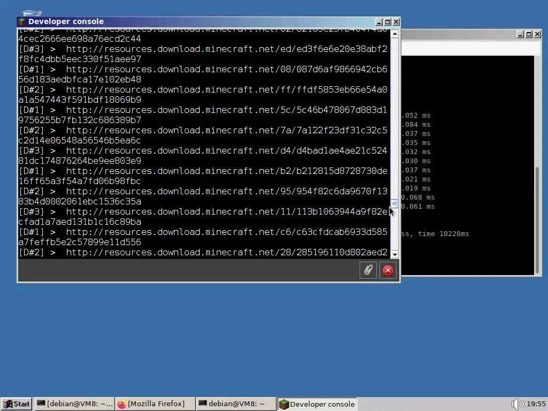Click the log line ending 285196110d802aed2
The width and height of the screenshot is (548, 411).
point(203,253)
